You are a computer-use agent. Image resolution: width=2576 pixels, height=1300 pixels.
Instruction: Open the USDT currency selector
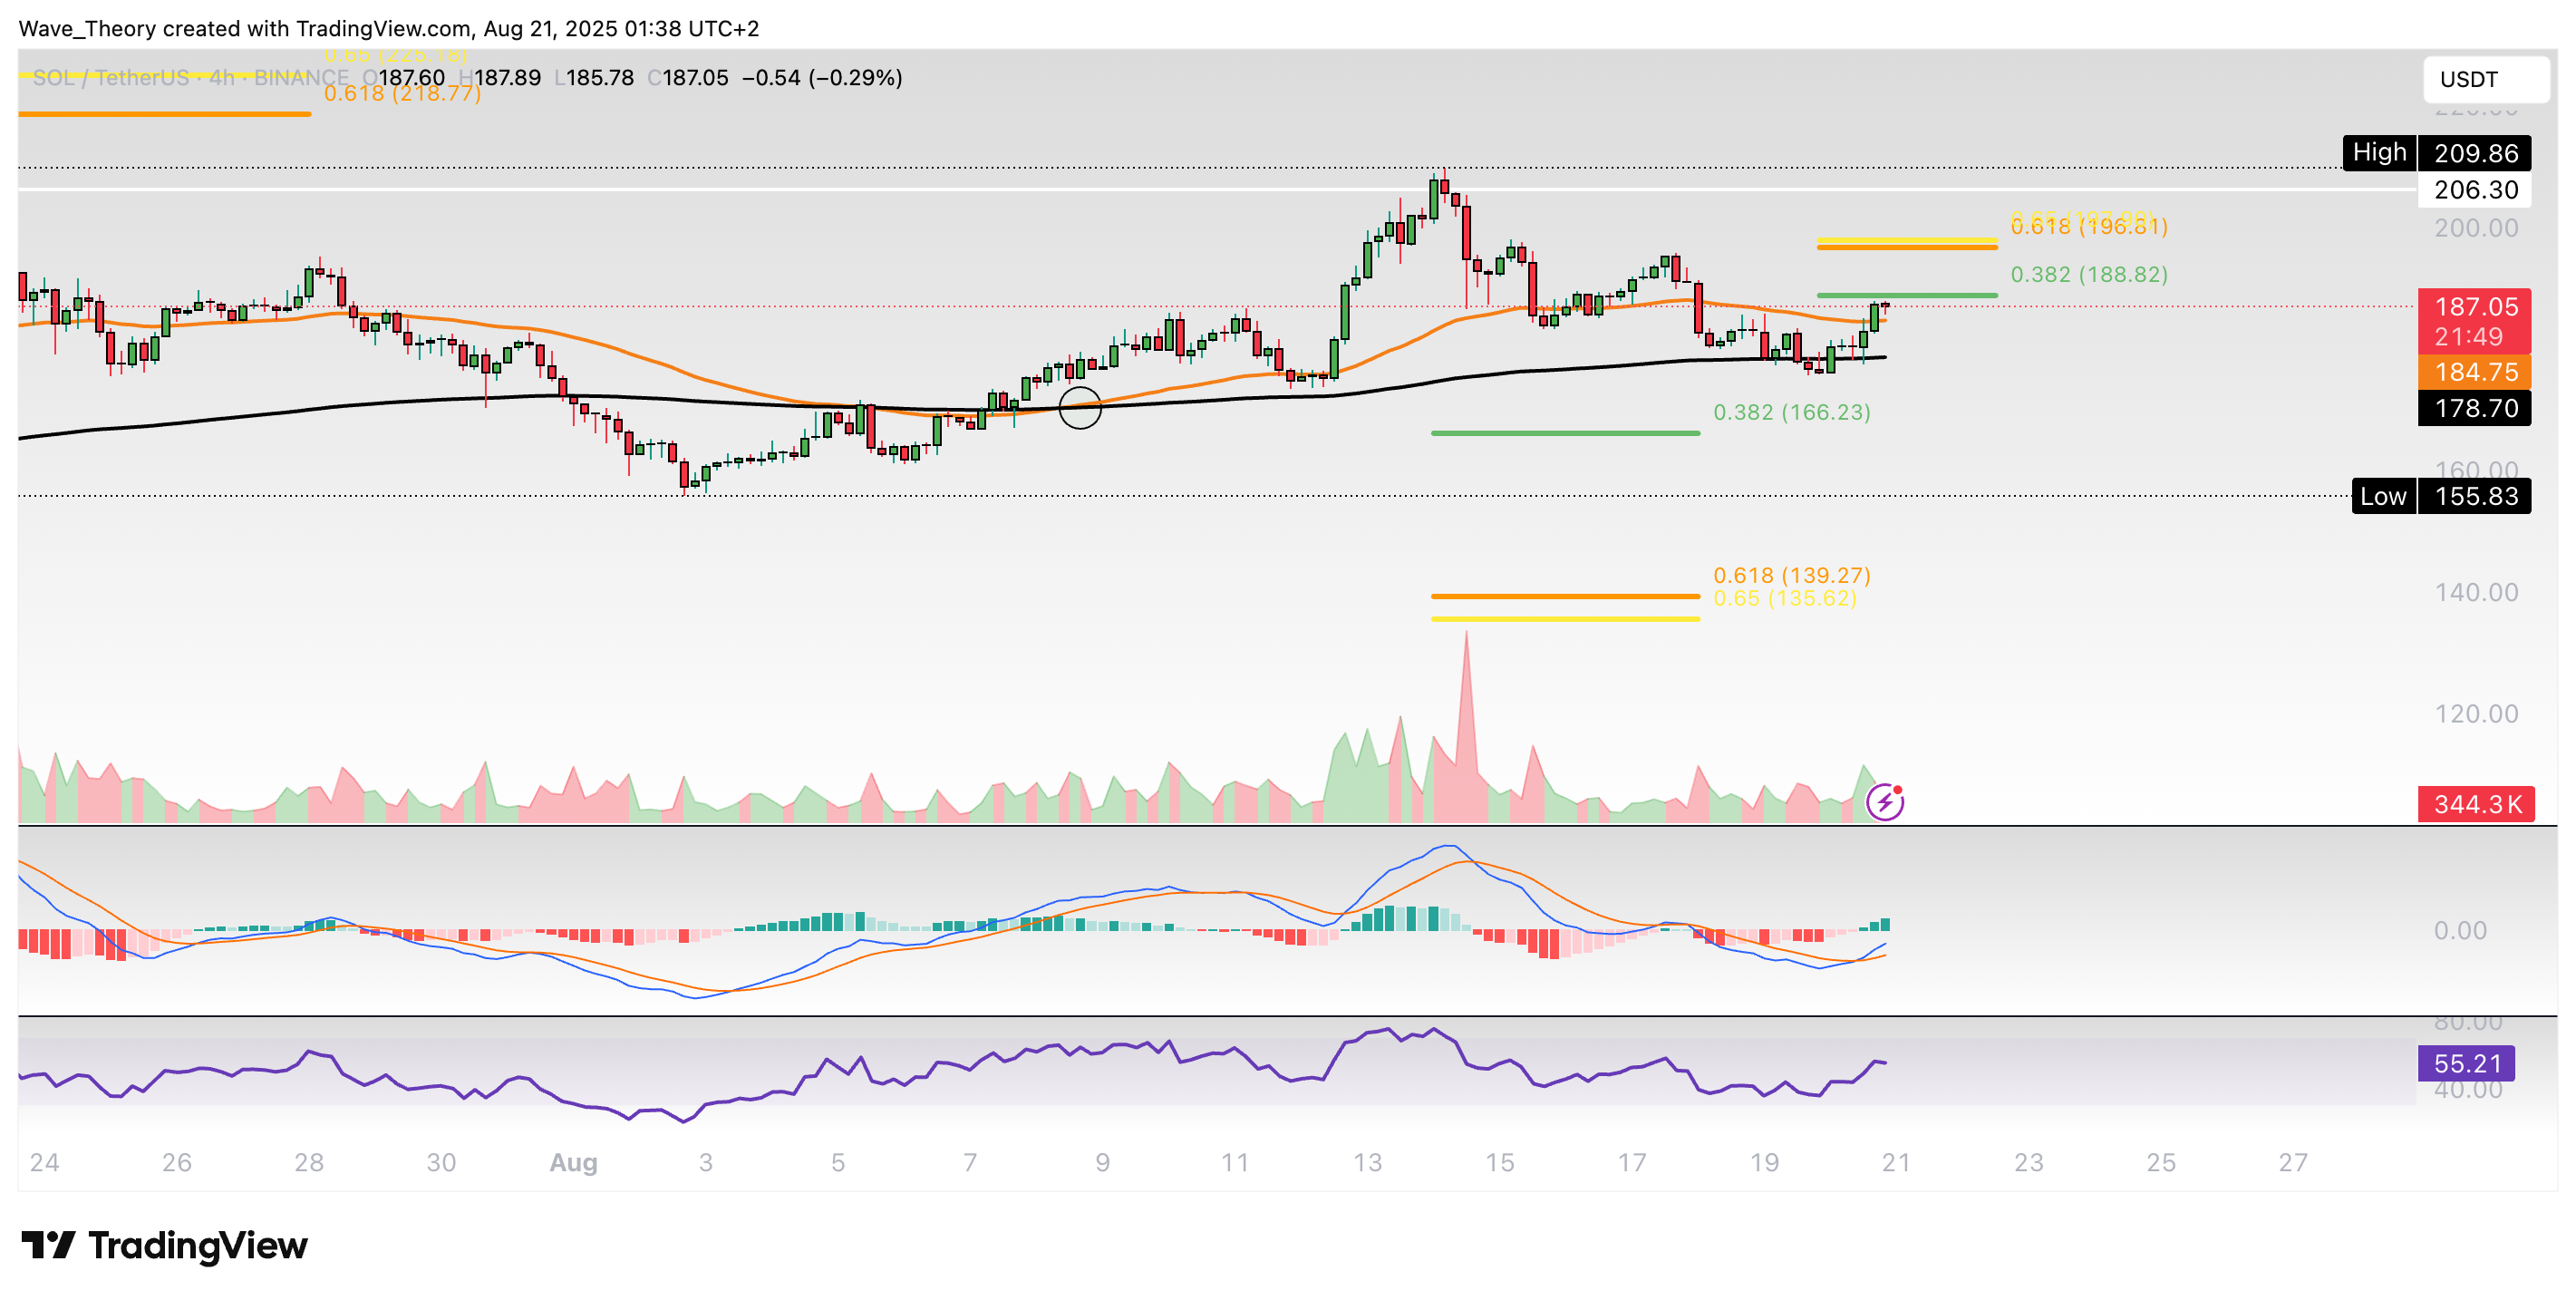coord(2485,79)
